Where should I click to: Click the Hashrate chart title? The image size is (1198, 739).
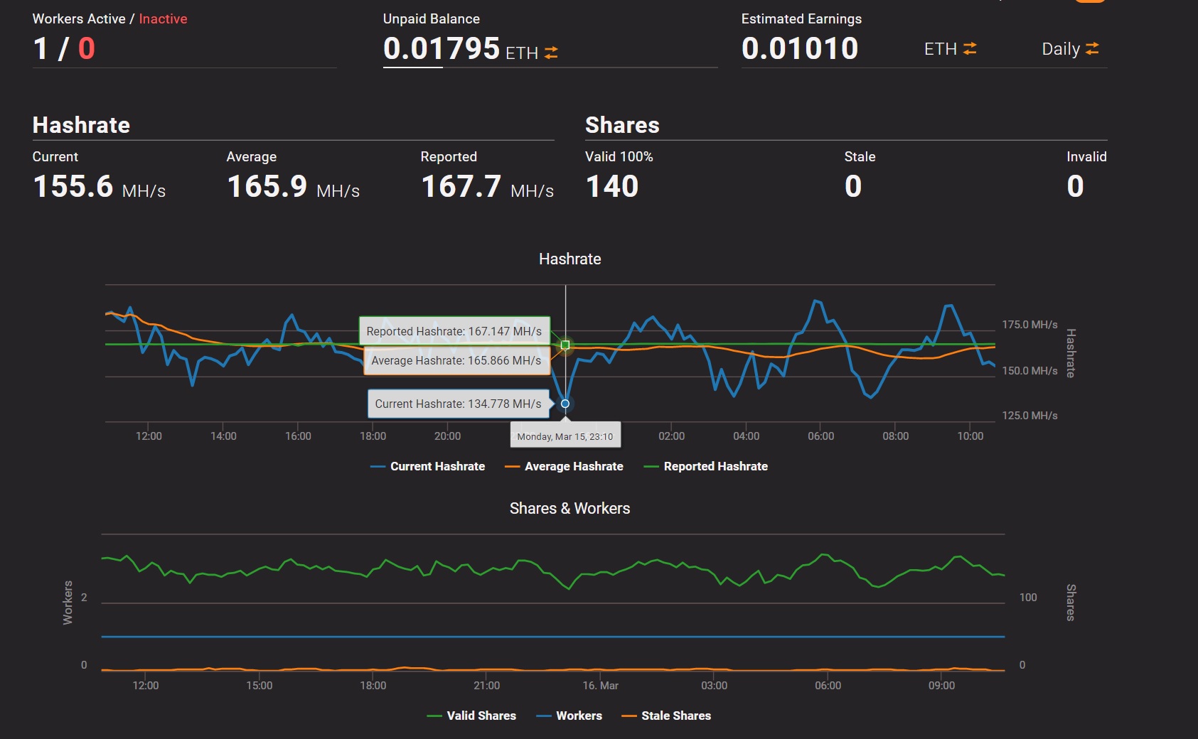tap(570, 259)
